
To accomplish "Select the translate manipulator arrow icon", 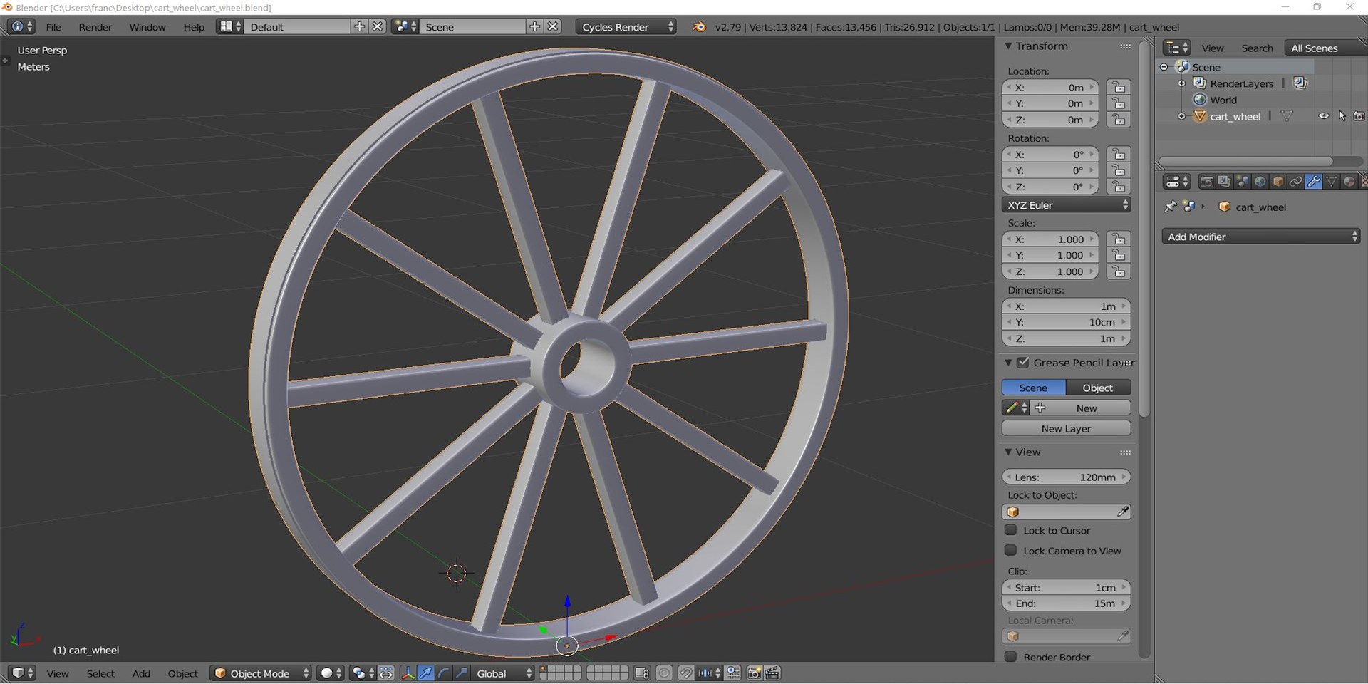I will [425, 673].
